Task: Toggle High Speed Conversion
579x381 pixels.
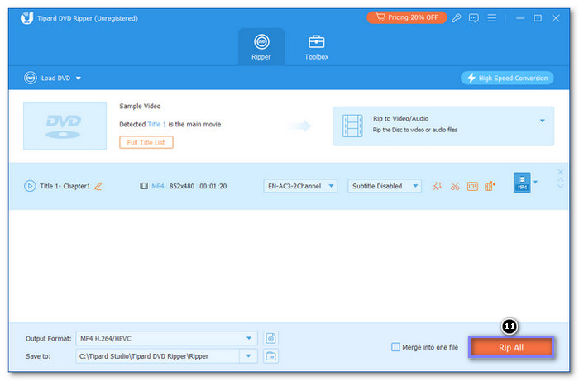Action: point(507,79)
